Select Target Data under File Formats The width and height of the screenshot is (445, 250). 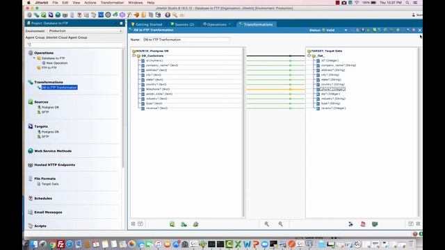50,184
